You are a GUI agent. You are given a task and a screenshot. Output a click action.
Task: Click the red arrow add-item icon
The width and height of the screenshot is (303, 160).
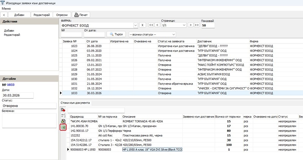click(63, 110)
